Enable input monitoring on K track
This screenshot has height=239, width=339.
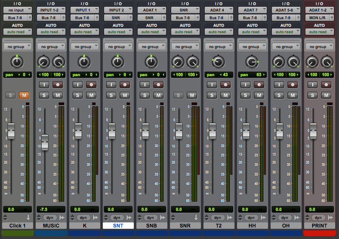(78, 85)
